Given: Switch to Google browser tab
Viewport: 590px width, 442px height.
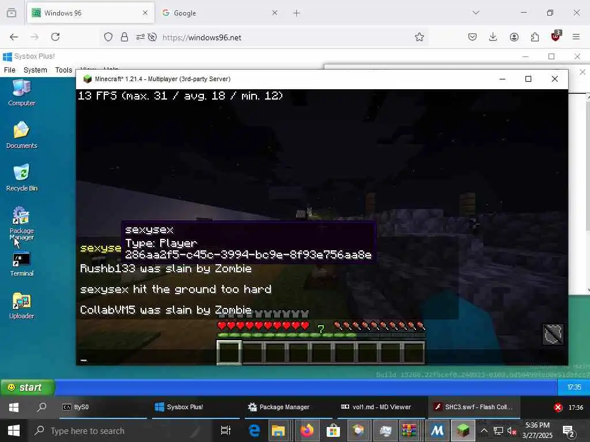Looking at the screenshot, I should click(220, 13).
